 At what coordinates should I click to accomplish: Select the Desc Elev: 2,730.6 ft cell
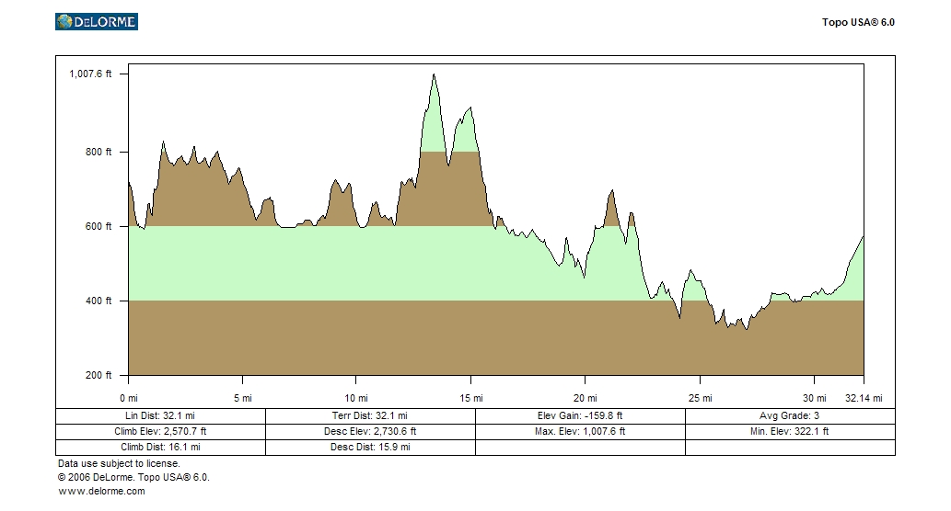(370, 431)
